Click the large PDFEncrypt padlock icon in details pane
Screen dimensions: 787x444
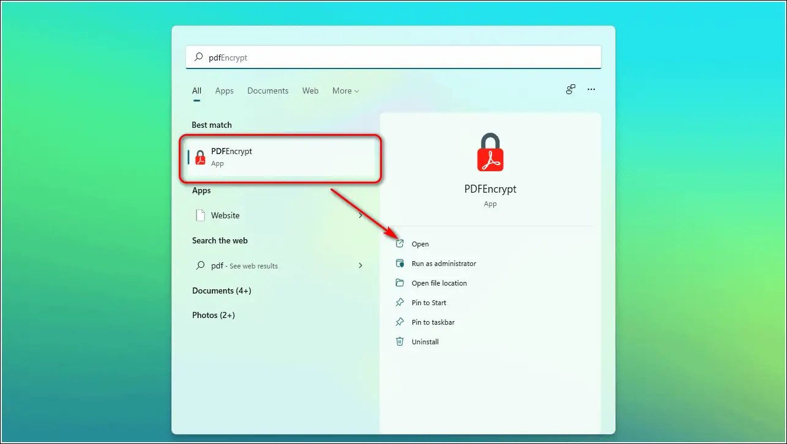click(490, 152)
